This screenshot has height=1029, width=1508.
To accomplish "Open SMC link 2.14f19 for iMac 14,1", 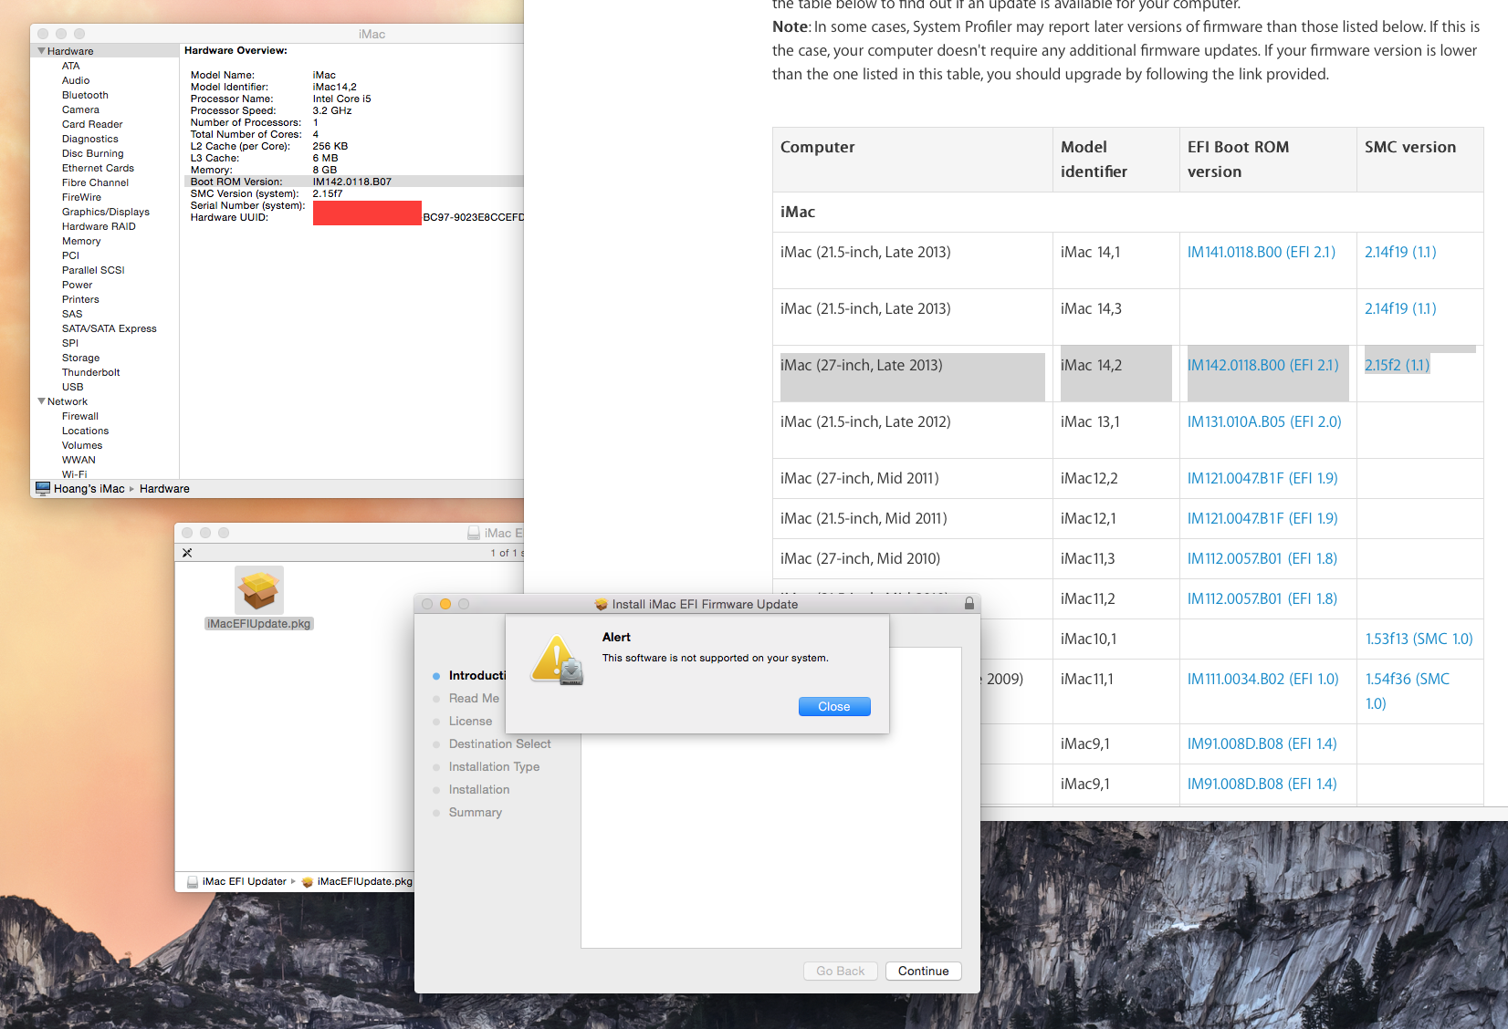I will [1400, 252].
